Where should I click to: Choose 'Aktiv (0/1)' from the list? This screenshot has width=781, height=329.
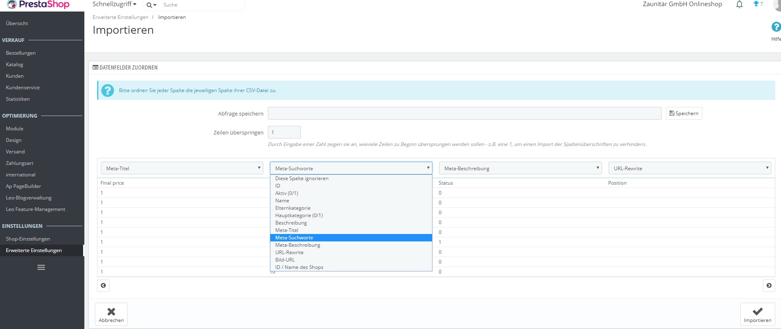click(x=351, y=193)
